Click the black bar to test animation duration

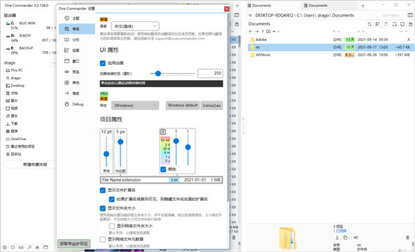click(x=161, y=84)
